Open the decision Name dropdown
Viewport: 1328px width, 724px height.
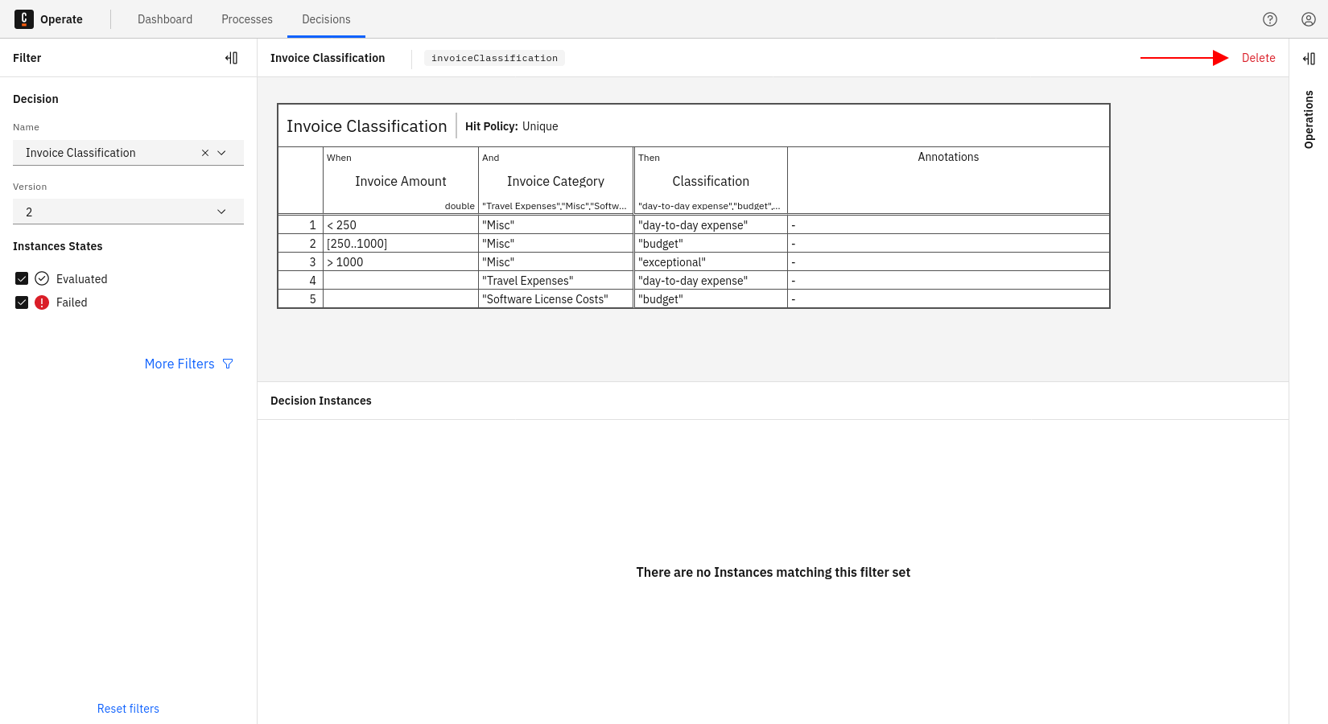222,153
